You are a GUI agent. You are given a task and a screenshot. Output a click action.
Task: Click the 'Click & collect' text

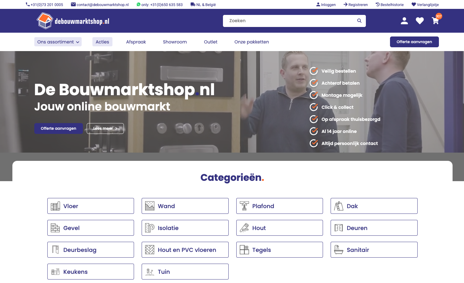pyautogui.click(x=337, y=107)
